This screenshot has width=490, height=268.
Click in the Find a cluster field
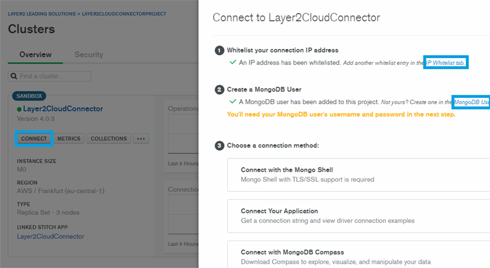pos(53,76)
